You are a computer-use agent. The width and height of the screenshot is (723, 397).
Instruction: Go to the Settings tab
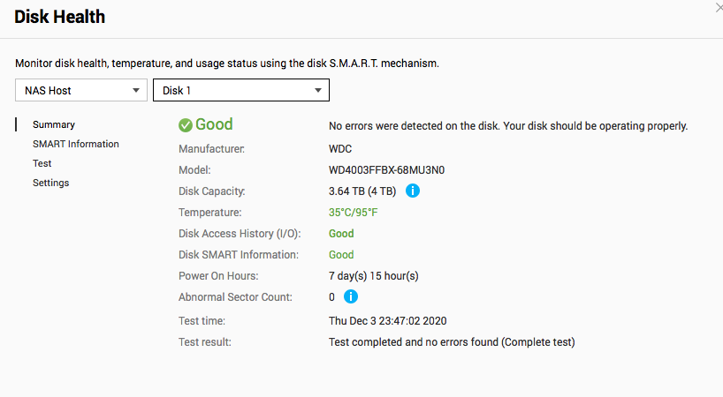tap(50, 183)
